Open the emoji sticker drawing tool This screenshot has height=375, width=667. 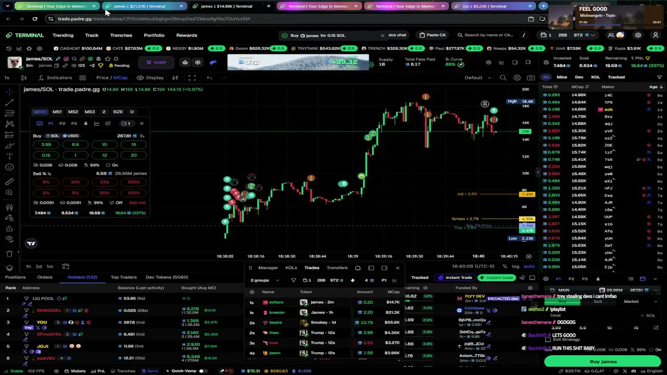pos(9,167)
